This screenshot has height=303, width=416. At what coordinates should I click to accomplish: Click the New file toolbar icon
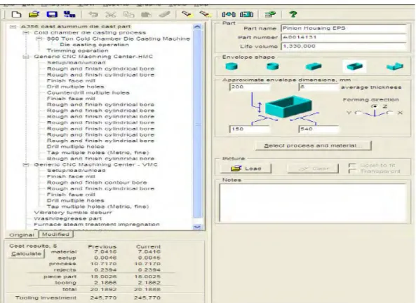click(x=16, y=14)
